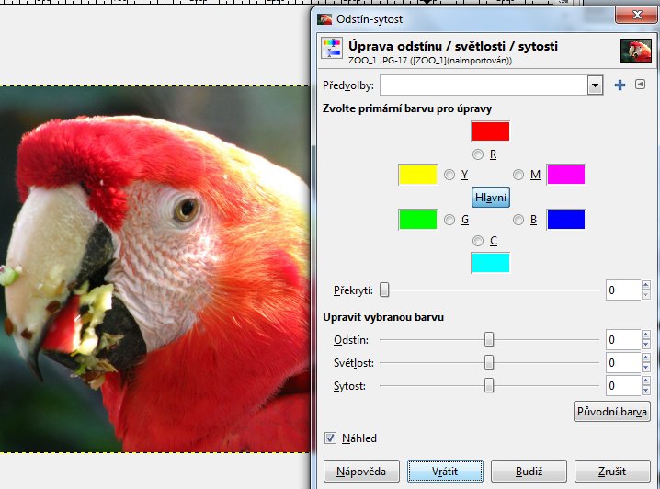Click the green color swatch
This screenshot has height=489, width=660.
pos(417,220)
